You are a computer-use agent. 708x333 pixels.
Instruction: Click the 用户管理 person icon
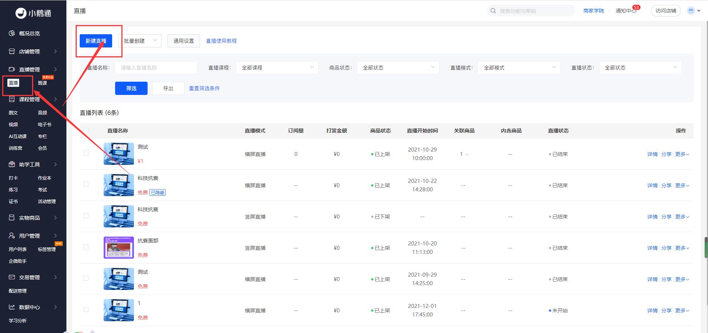coord(12,235)
